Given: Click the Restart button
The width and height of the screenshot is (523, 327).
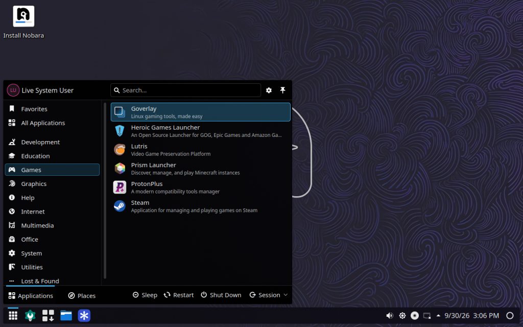Looking at the screenshot, I should coord(179,295).
